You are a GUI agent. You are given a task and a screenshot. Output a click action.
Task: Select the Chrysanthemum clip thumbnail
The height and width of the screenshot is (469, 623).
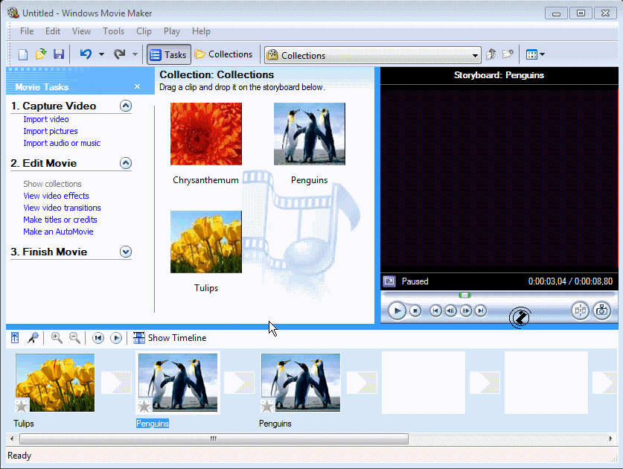tap(206, 134)
